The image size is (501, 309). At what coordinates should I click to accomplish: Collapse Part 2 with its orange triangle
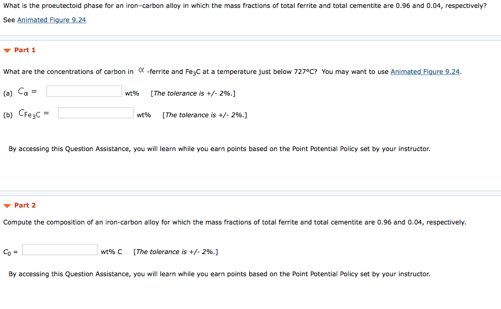[7, 205]
